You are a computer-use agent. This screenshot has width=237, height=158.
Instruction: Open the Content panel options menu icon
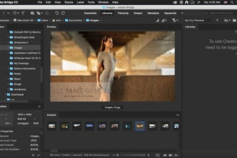(178, 115)
